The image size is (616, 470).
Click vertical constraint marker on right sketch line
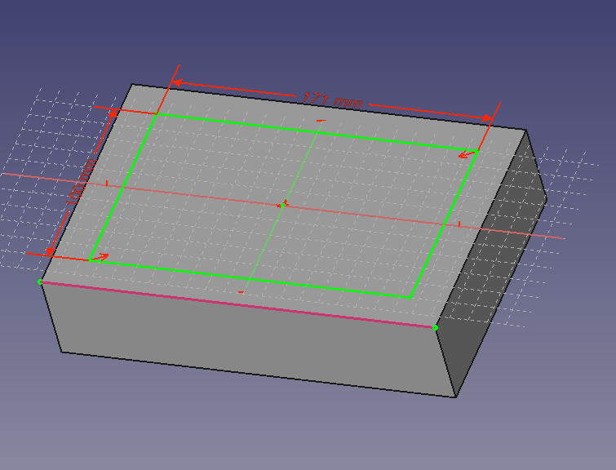(x=459, y=224)
